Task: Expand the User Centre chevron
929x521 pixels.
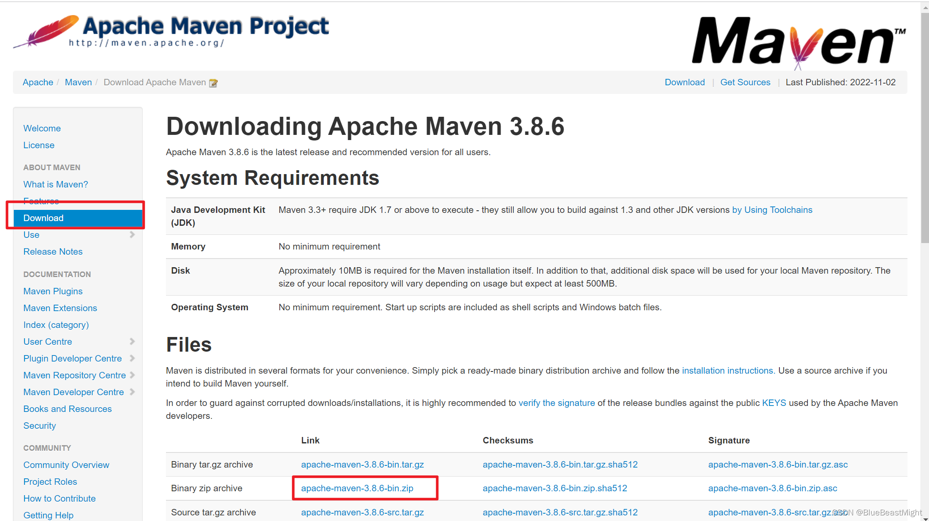Action: 132,342
